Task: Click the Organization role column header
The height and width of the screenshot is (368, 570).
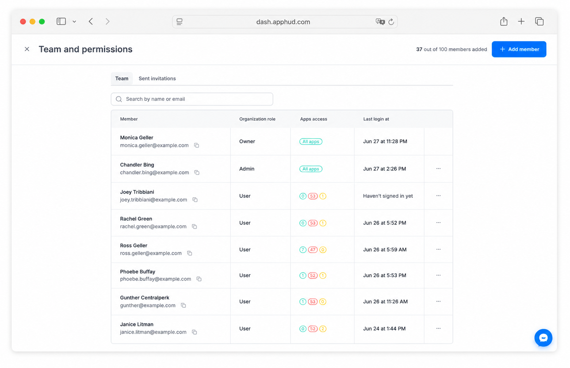Action: 257,119
